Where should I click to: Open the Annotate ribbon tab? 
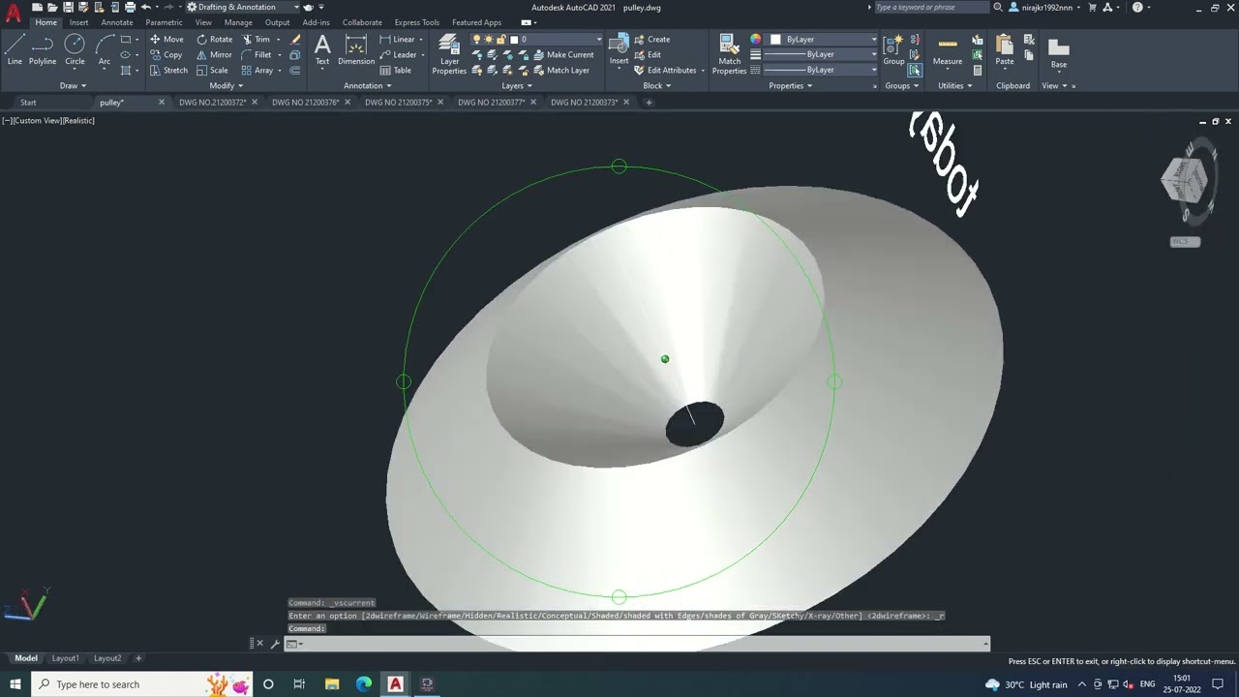click(x=117, y=22)
